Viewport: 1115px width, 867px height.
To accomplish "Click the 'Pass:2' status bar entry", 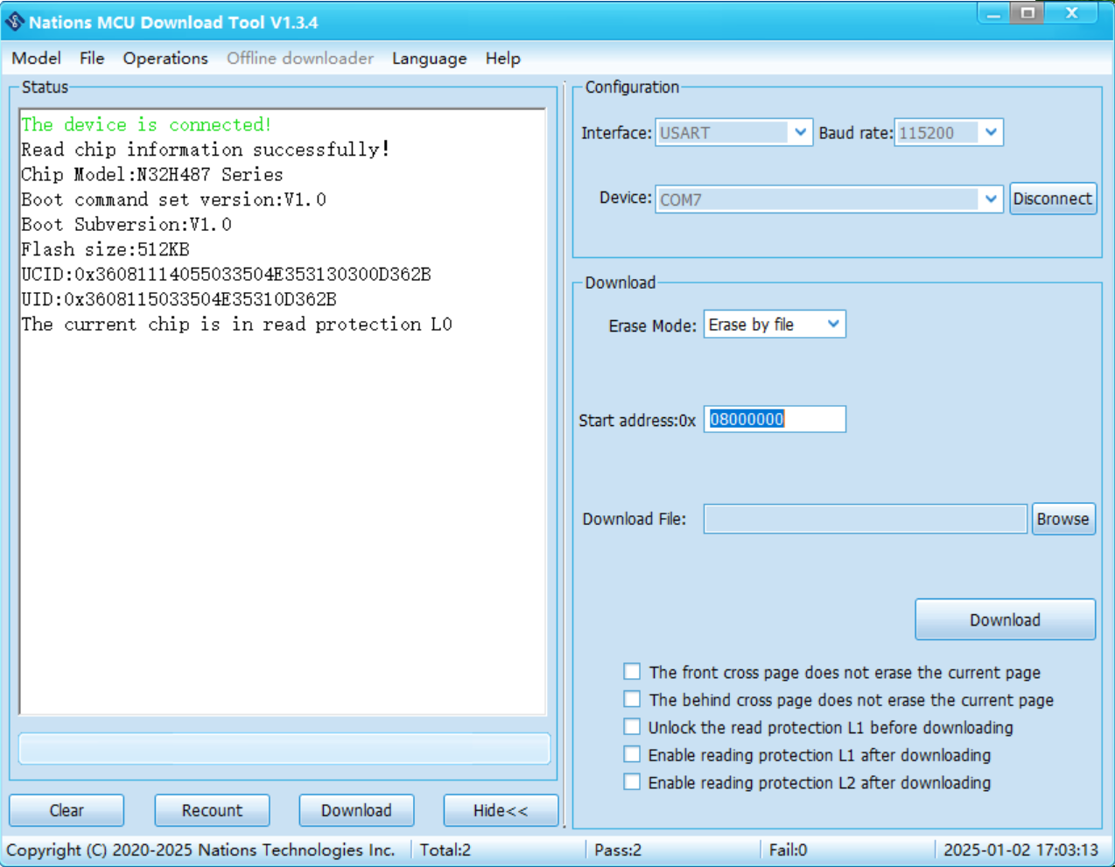I will pyautogui.click(x=618, y=850).
